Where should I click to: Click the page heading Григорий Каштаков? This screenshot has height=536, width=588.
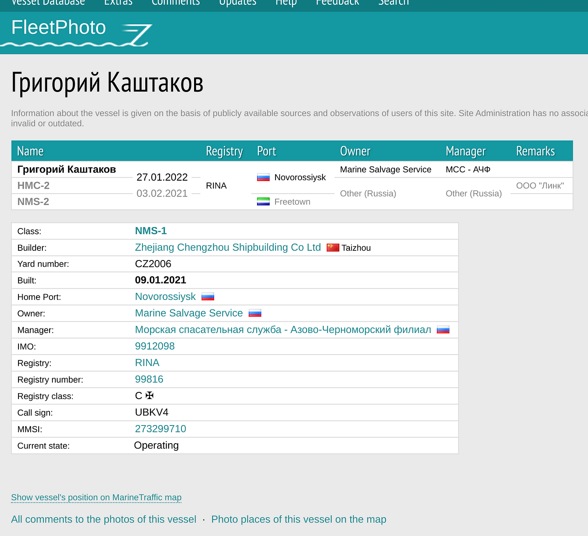108,83
